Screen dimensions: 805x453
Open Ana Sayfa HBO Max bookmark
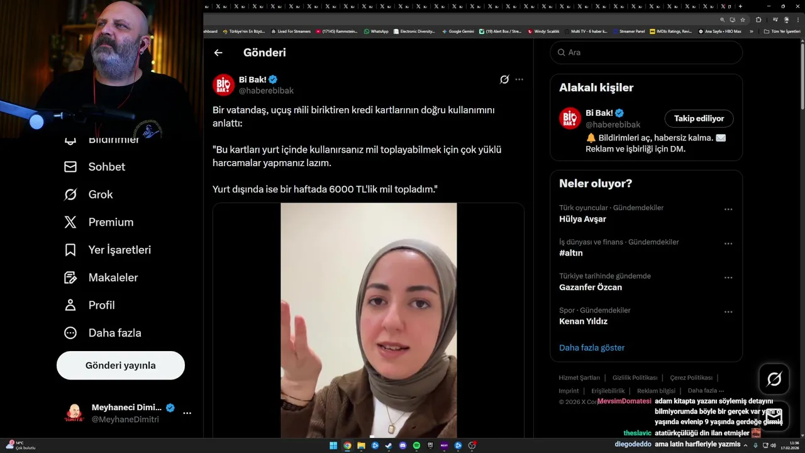720,31
